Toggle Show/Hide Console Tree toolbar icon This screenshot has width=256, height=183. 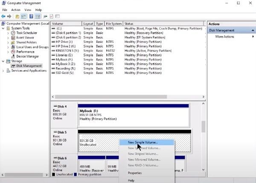pos(23,16)
